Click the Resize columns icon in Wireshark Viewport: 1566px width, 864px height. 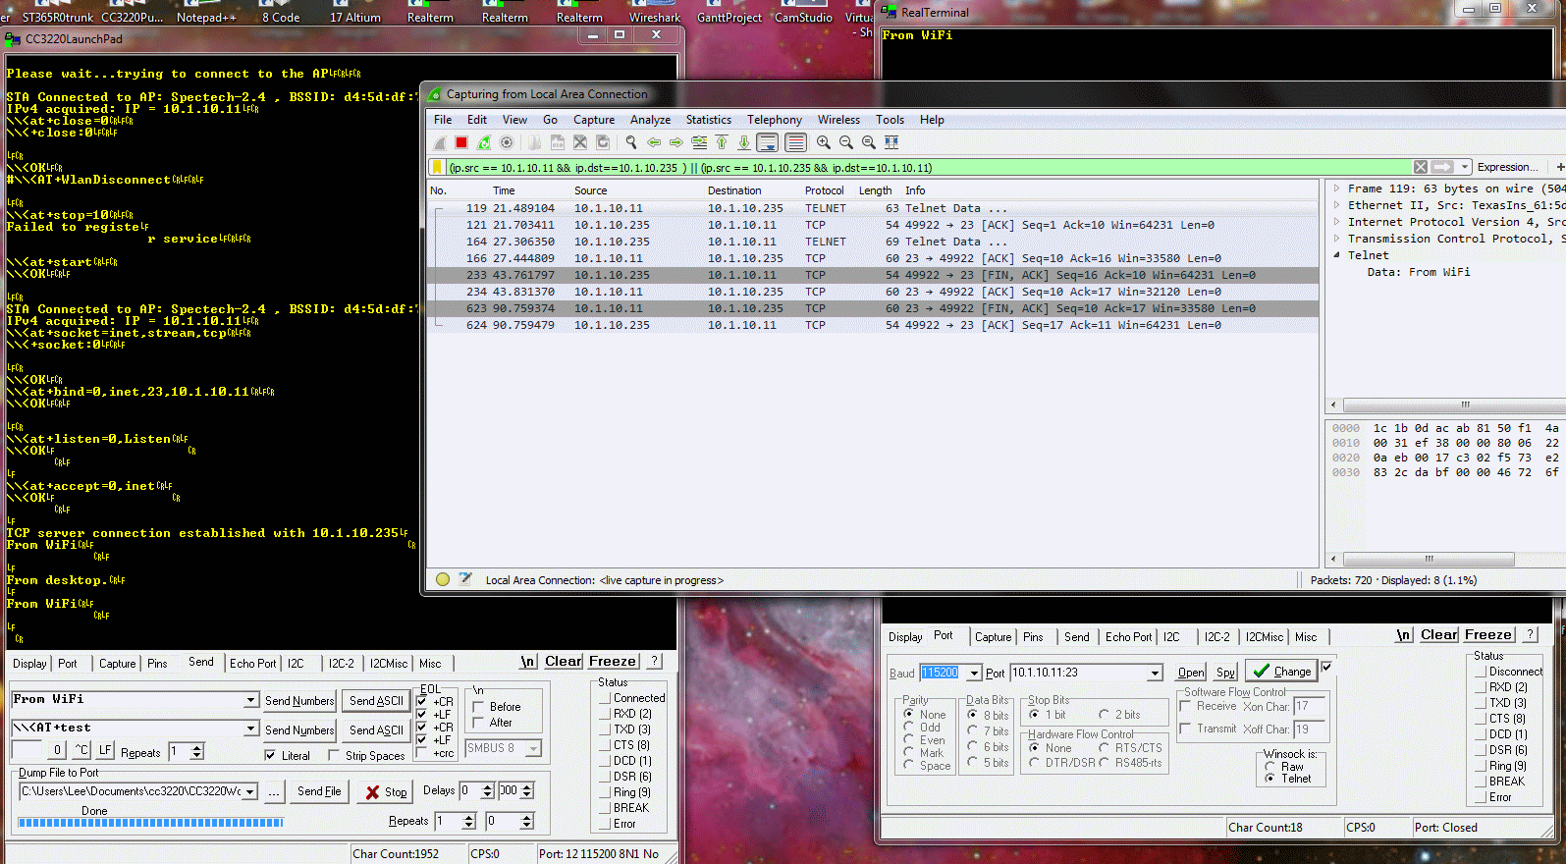pyautogui.click(x=891, y=142)
